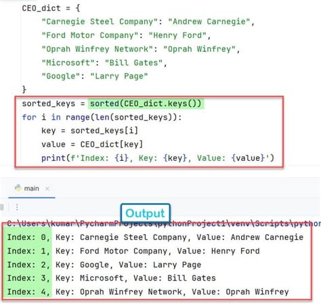
Task: Select the main run tab
Action: 32,189
